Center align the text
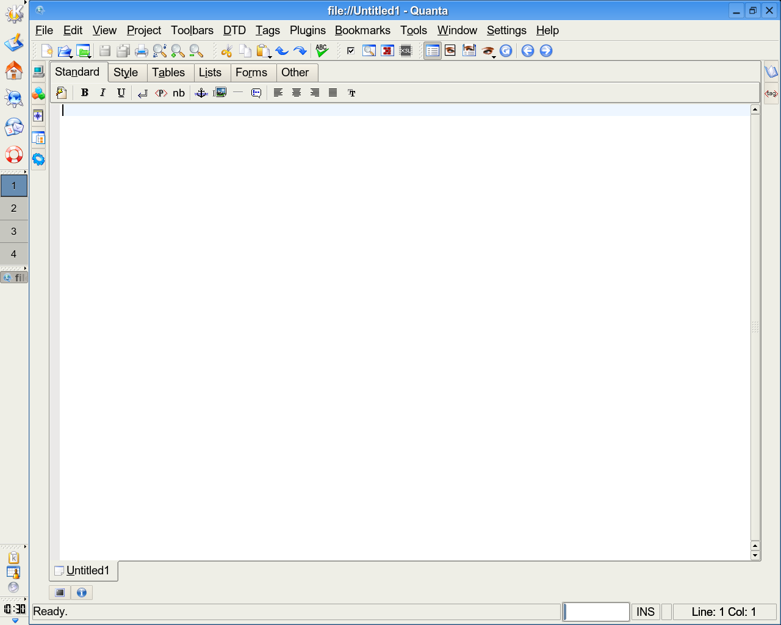Viewport: 781px width, 625px height. tap(297, 93)
